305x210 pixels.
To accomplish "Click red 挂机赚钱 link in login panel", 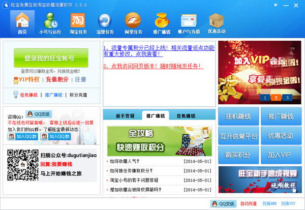I will [x=29, y=95].
